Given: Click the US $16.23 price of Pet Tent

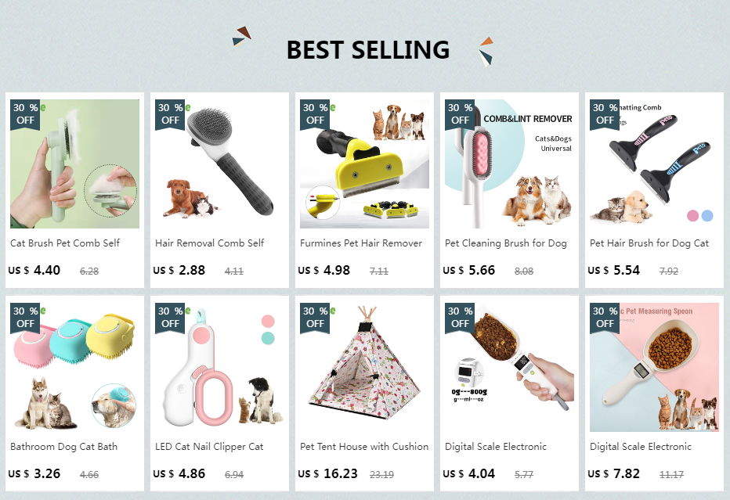Looking at the screenshot, I should 329,473.
